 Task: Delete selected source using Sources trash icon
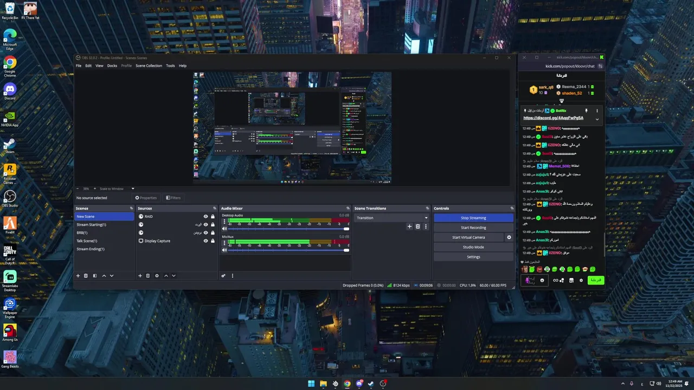click(148, 276)
